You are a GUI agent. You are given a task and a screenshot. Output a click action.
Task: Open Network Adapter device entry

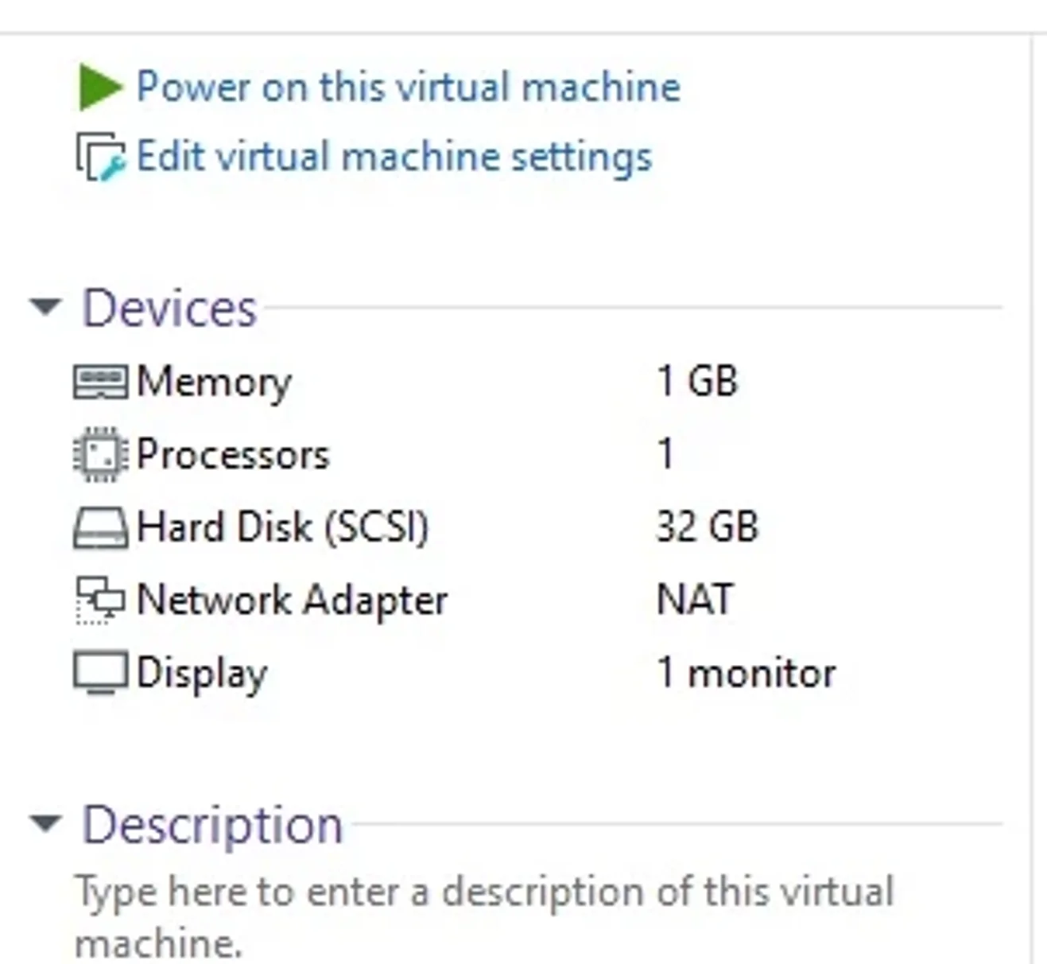[x=292, y=601]
